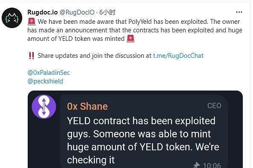Click the siren emoji after 'minted'
Screen dimensions: 253x168
[131, 39]
